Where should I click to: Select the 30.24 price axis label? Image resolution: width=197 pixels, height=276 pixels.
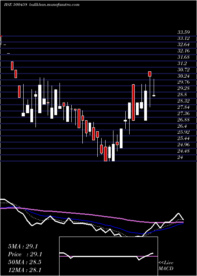point(184,76)
